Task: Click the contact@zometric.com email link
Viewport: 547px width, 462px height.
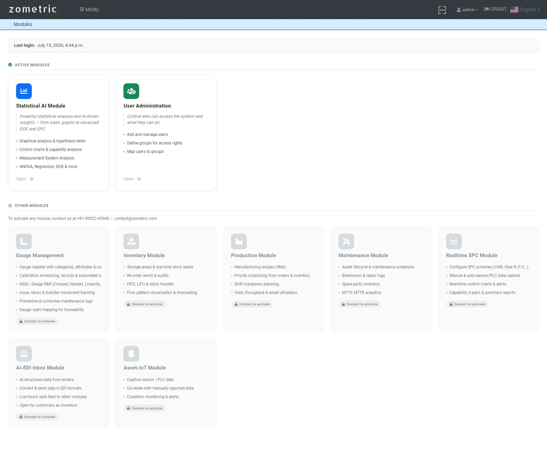Action: point(135,219)
